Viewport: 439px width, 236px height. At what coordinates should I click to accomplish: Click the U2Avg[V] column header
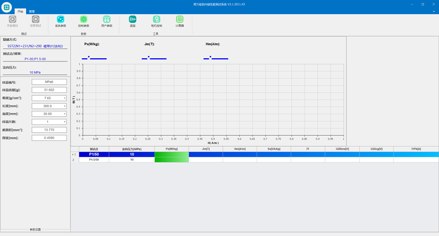pyautogui.click(x=377, y=149)
